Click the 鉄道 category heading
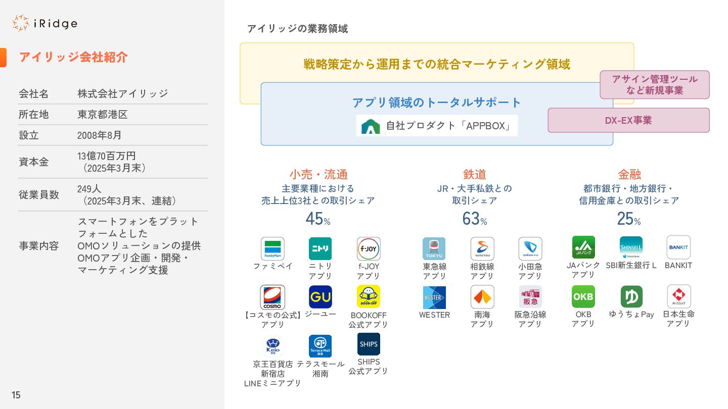 475,175
